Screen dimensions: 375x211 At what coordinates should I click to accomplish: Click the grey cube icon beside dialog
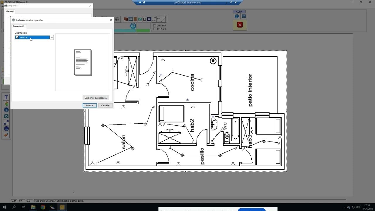(x=117, y=19)
